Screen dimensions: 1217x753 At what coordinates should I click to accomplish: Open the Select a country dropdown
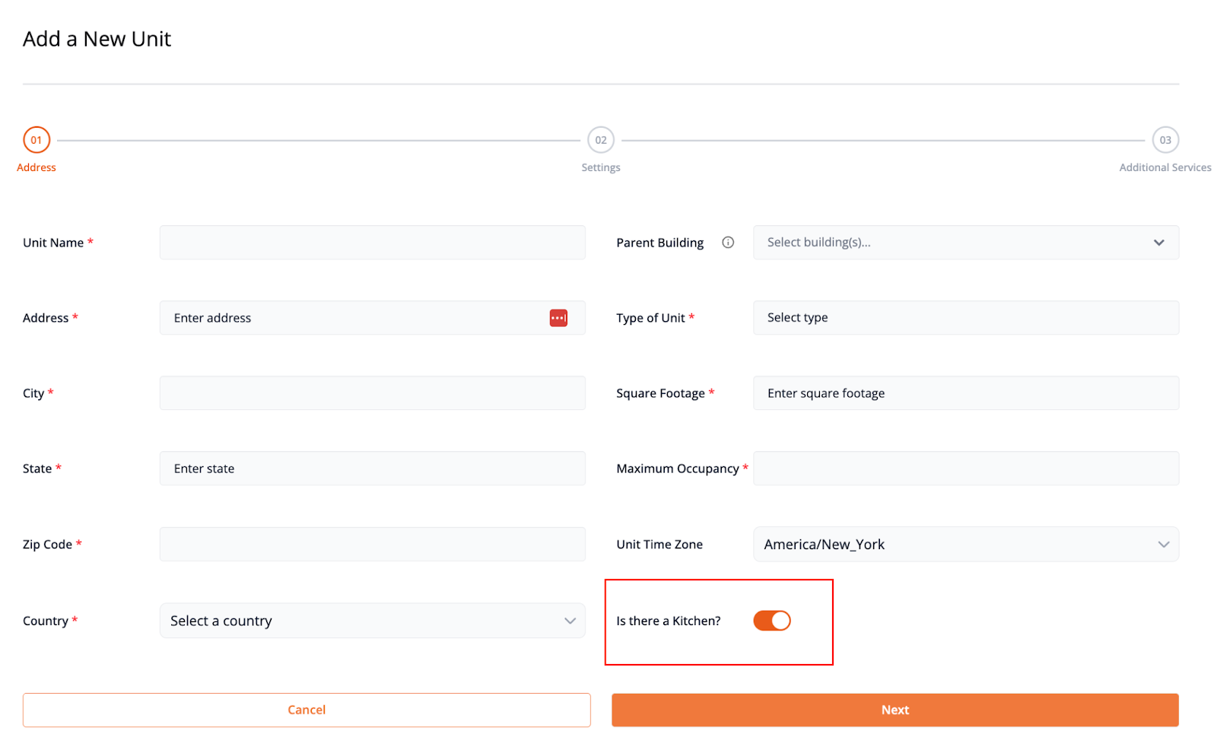click(x=372, y=621)
